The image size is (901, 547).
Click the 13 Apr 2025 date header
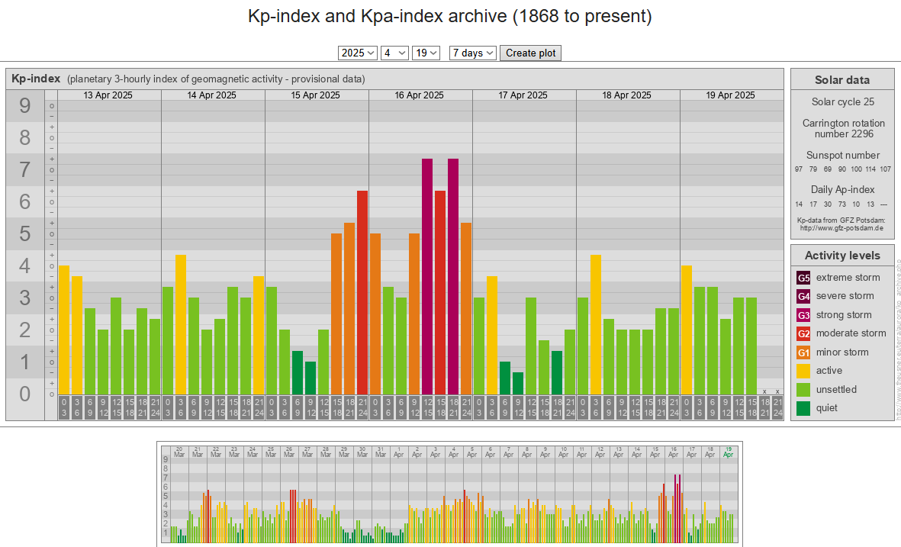tap(108, 95)
